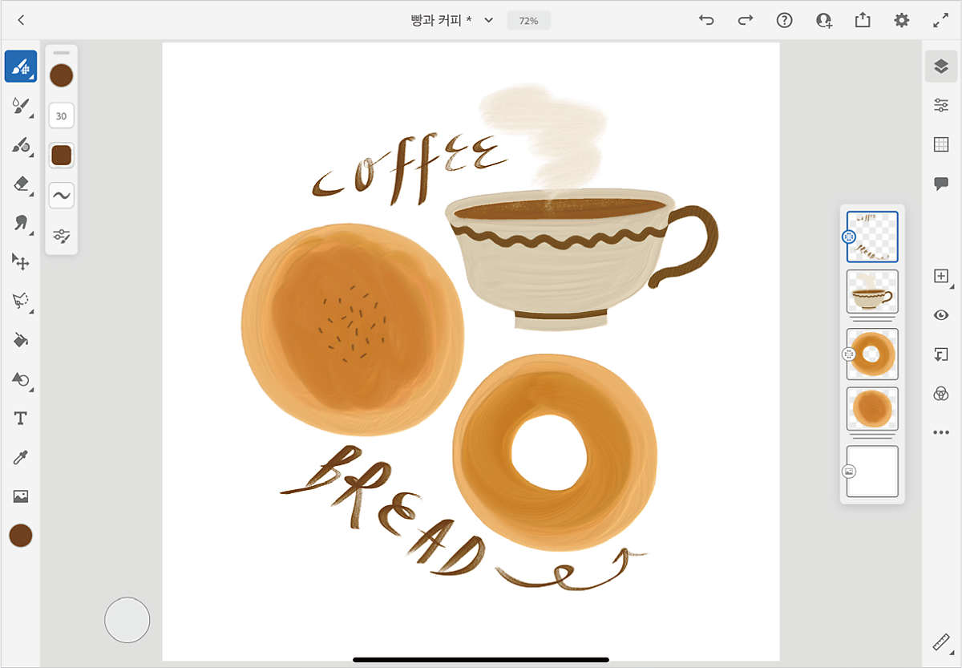Image resolution: width=962 pixels, height=668 pixels.
Task: Select the Smudge tool
Action: [21, 223]
